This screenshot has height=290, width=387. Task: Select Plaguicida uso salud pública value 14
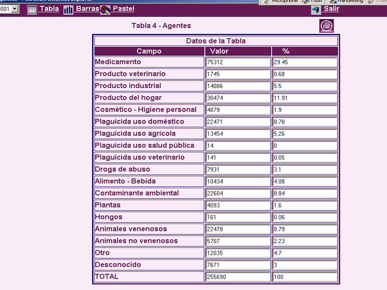[x=238, y=145]
